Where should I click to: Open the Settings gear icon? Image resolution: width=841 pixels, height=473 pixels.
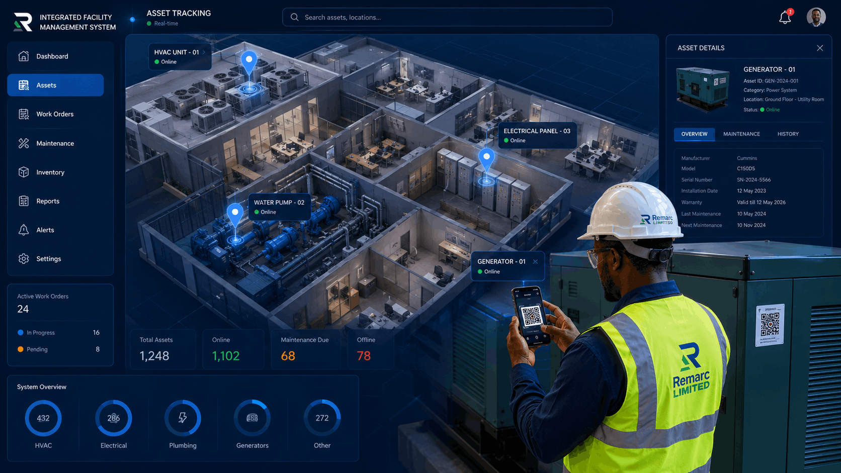pos(24,259)
